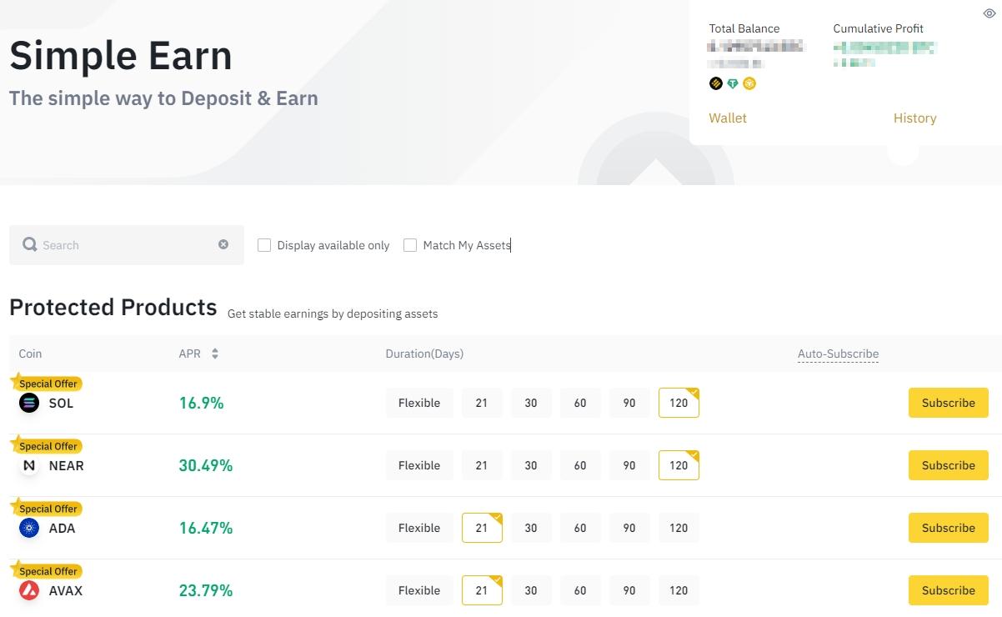Click the AVAX coin icon

(x=29, y=591)
